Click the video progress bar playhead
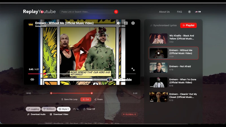226x127 pixels. 45,74
